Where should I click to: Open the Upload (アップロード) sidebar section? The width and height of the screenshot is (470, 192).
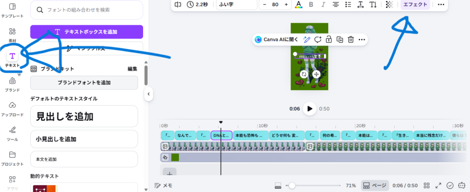pos(12,109)
